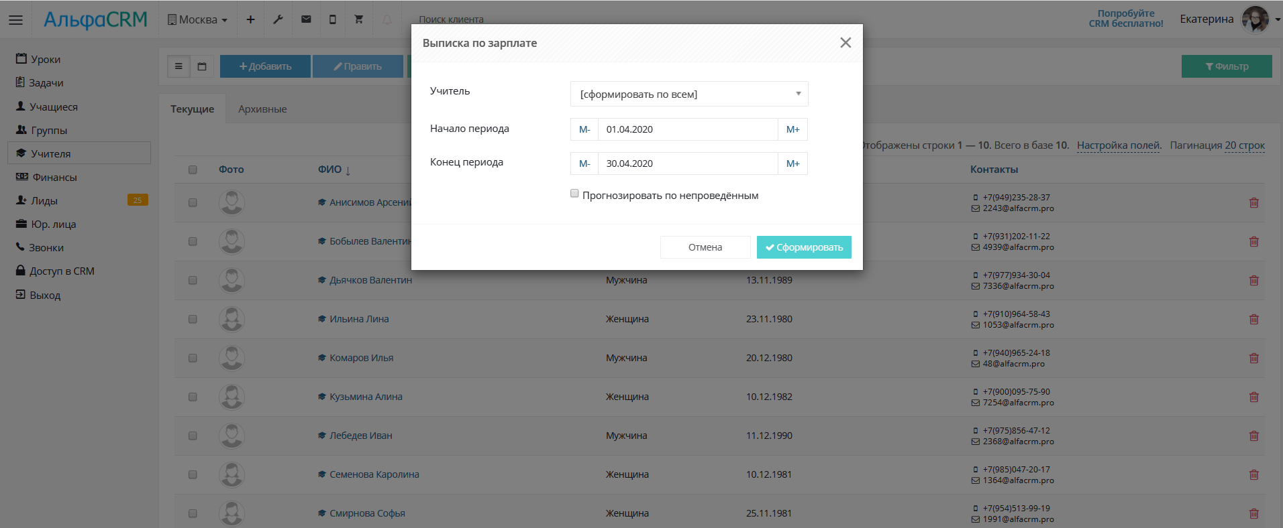The width and height of the screenshot is (1283, 528).
Task: Click M+ for Конец периода
Action: 792,163
